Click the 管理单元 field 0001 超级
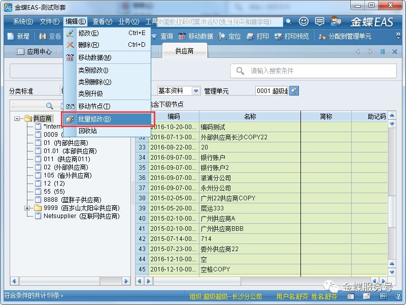 pyautogui.click(x=272, y=91)
